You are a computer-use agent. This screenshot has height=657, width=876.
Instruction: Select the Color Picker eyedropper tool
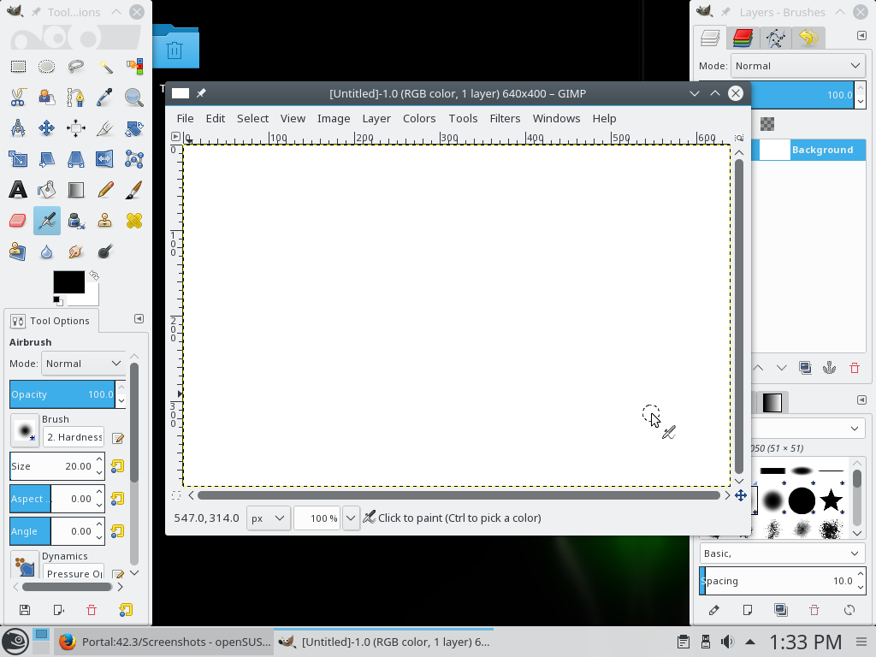105,98
